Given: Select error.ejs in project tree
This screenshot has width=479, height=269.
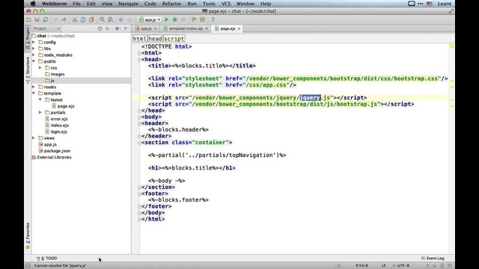Looking at the screenshot, I should (x=59, y=119).
